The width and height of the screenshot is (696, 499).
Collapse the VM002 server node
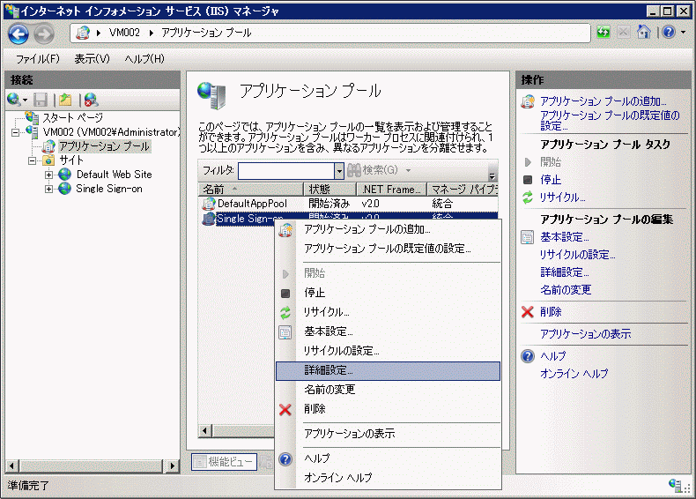16,132
